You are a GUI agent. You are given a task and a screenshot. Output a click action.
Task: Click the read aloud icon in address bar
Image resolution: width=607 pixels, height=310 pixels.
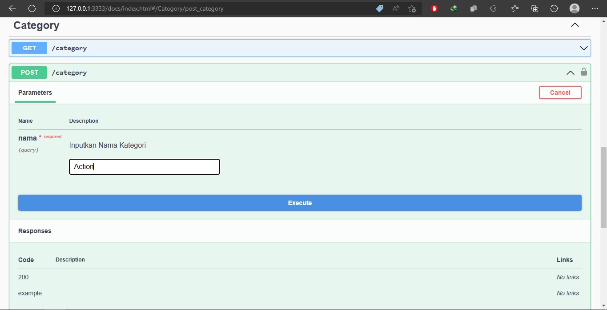point(396,8)
